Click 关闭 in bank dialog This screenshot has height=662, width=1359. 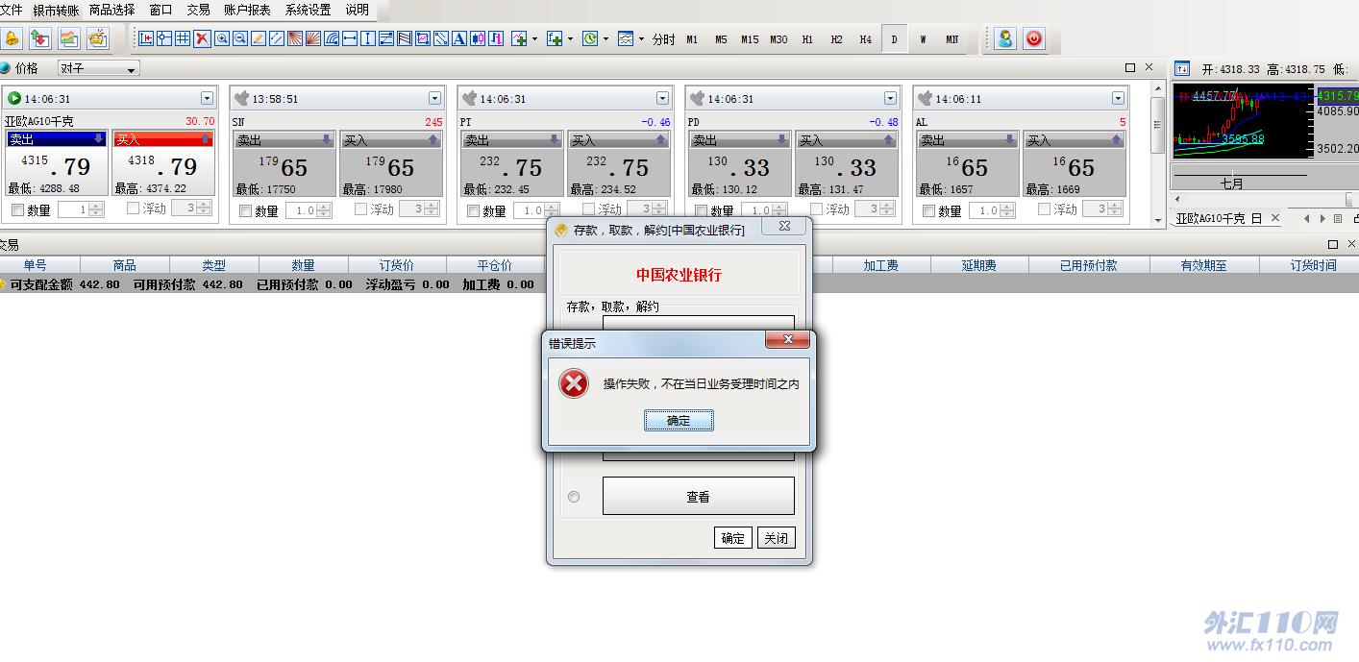[776, 538]
